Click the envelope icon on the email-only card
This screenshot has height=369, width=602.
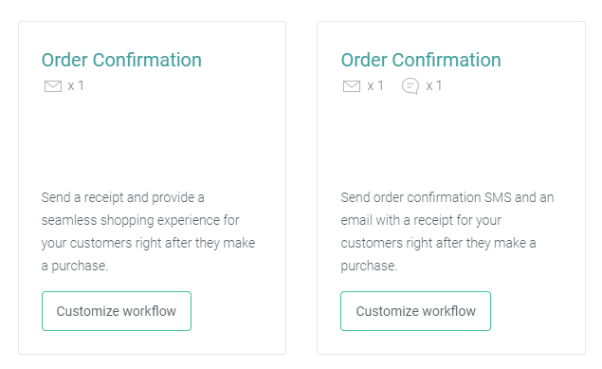[53, 86]
